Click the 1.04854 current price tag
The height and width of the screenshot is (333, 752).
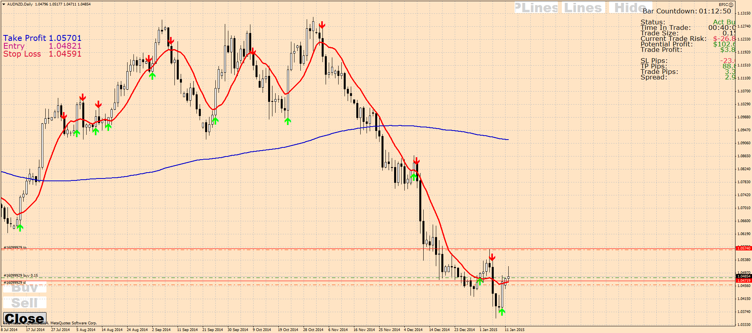click(743, 276)
